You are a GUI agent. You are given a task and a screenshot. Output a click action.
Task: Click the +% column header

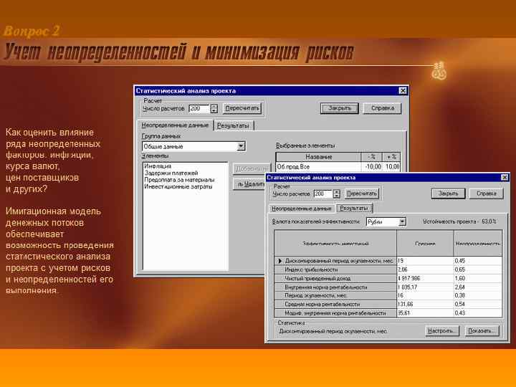[391, 157]
